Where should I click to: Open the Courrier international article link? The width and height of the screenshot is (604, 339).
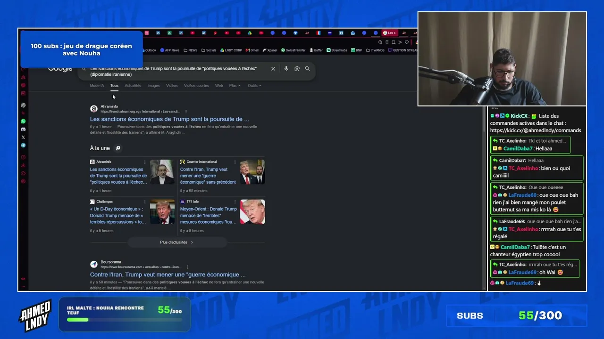pos(208,176)
